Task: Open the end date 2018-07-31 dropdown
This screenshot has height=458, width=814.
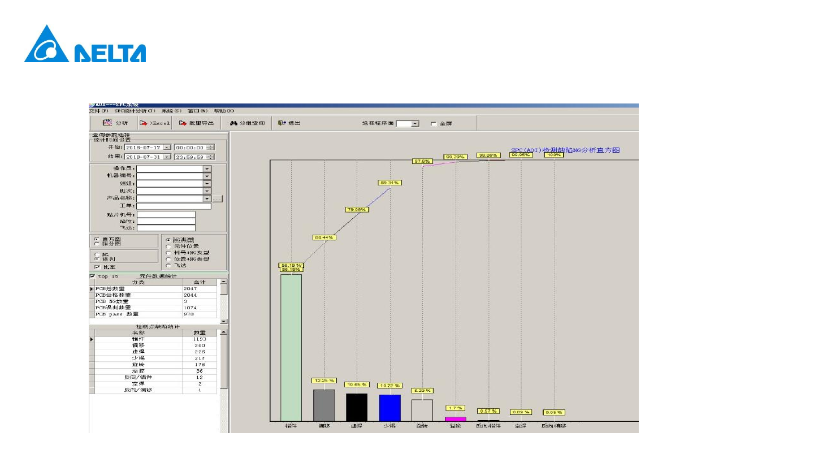Action: click(x=167, y=157)
